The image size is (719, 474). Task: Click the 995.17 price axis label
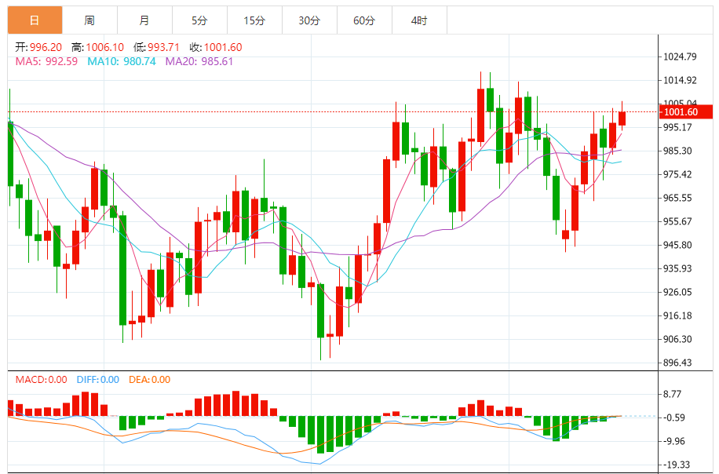[677, 127]
